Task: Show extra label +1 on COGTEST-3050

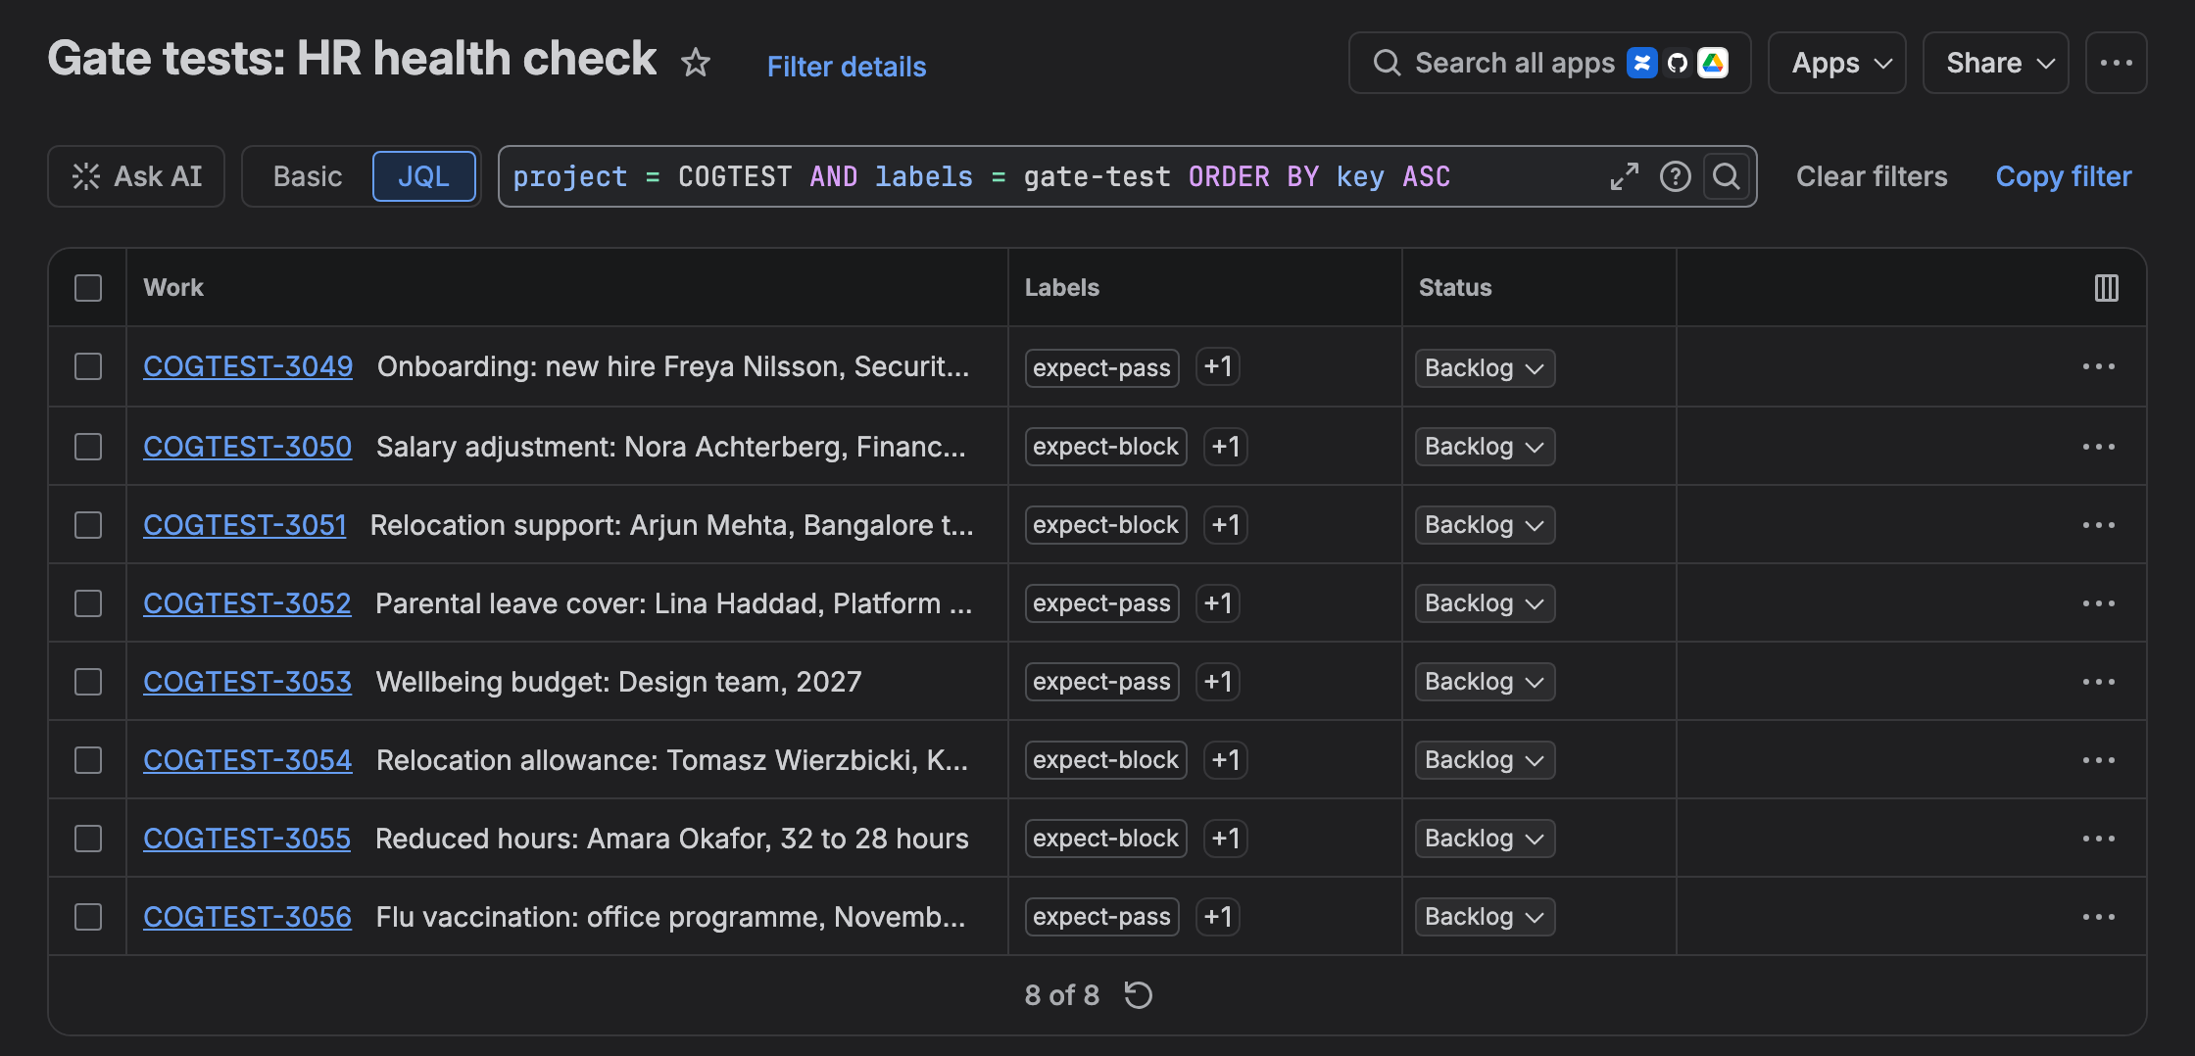Action: (x=1225, y=447)
